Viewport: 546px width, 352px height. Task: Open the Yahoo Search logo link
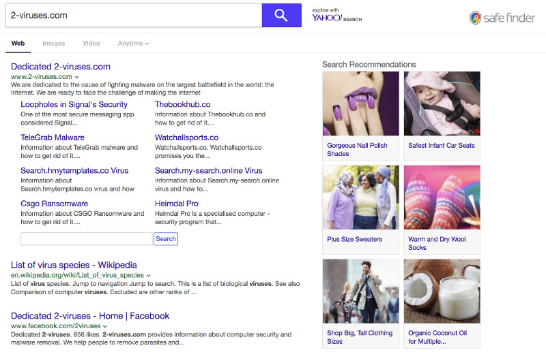pyautogui.click(x=336, y=15)
